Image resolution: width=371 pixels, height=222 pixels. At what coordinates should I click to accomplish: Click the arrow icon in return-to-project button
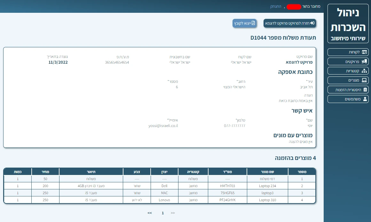(x=312, y=23)
